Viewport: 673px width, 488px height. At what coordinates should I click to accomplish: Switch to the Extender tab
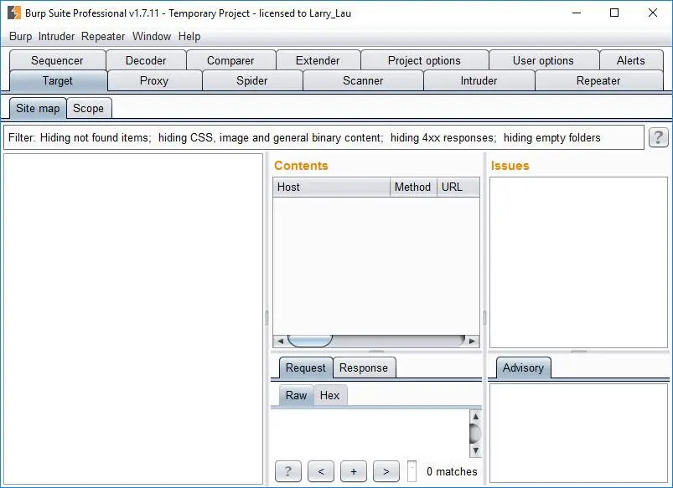[318, 60]
